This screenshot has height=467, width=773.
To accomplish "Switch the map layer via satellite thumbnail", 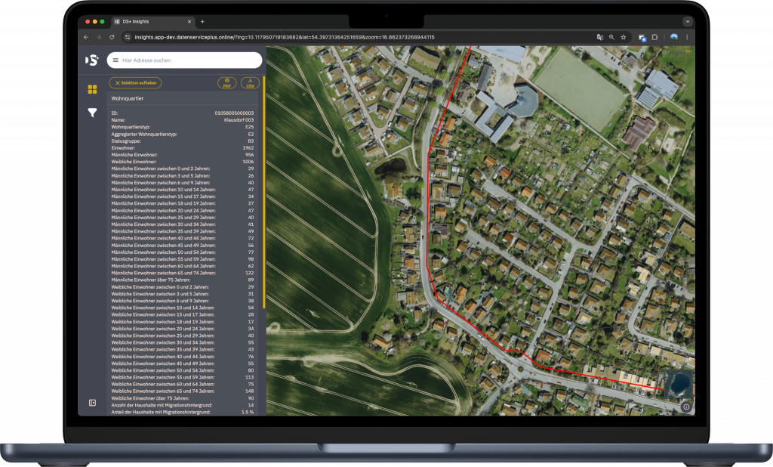I will [x=677, y=385].
